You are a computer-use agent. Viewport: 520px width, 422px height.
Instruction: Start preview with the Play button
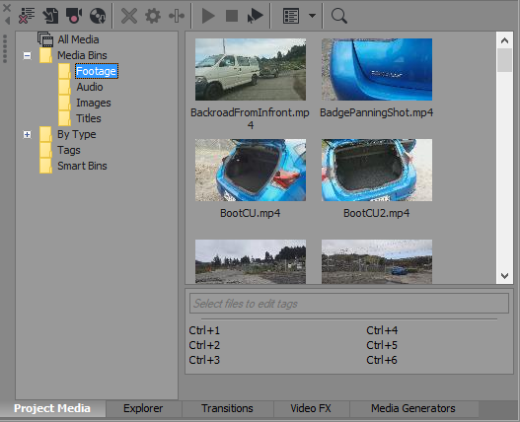[208, 16]
